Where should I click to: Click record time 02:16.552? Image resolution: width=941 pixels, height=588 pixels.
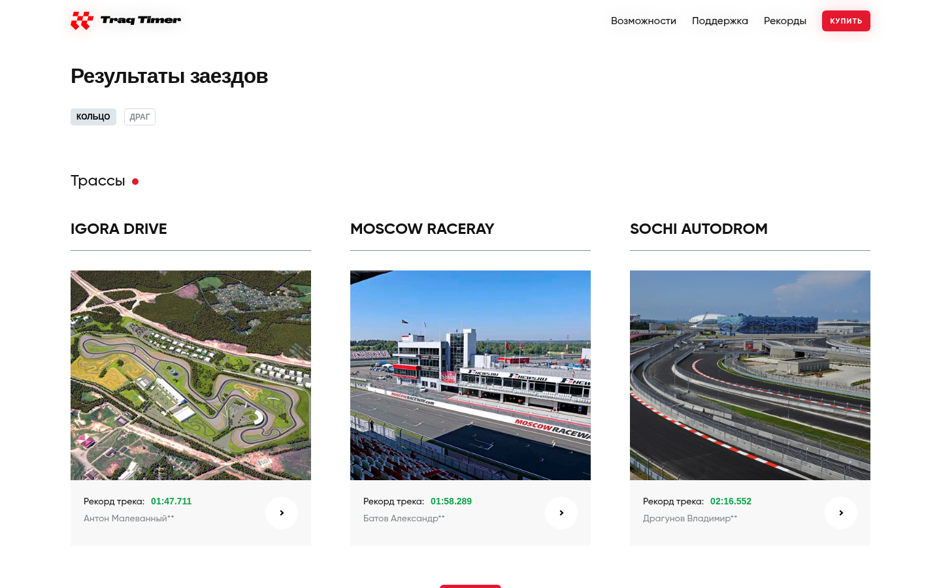point(731,501)
